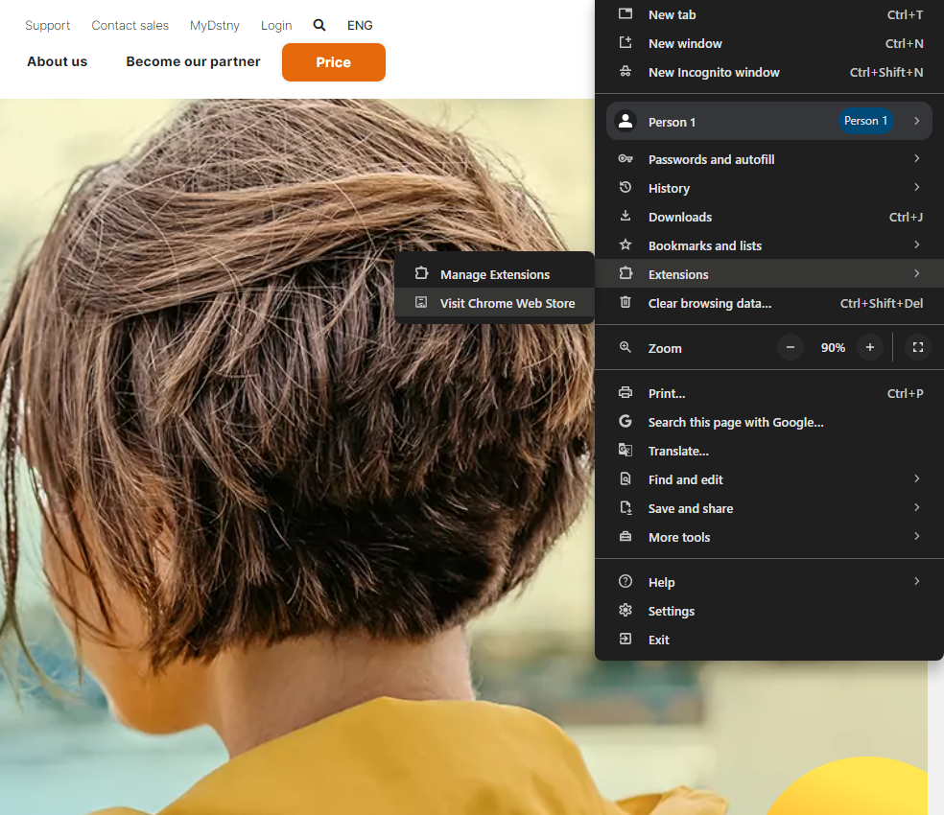
Task: Click the Settings gear icon
Action: pyautogui.click(x=625, y=611)
